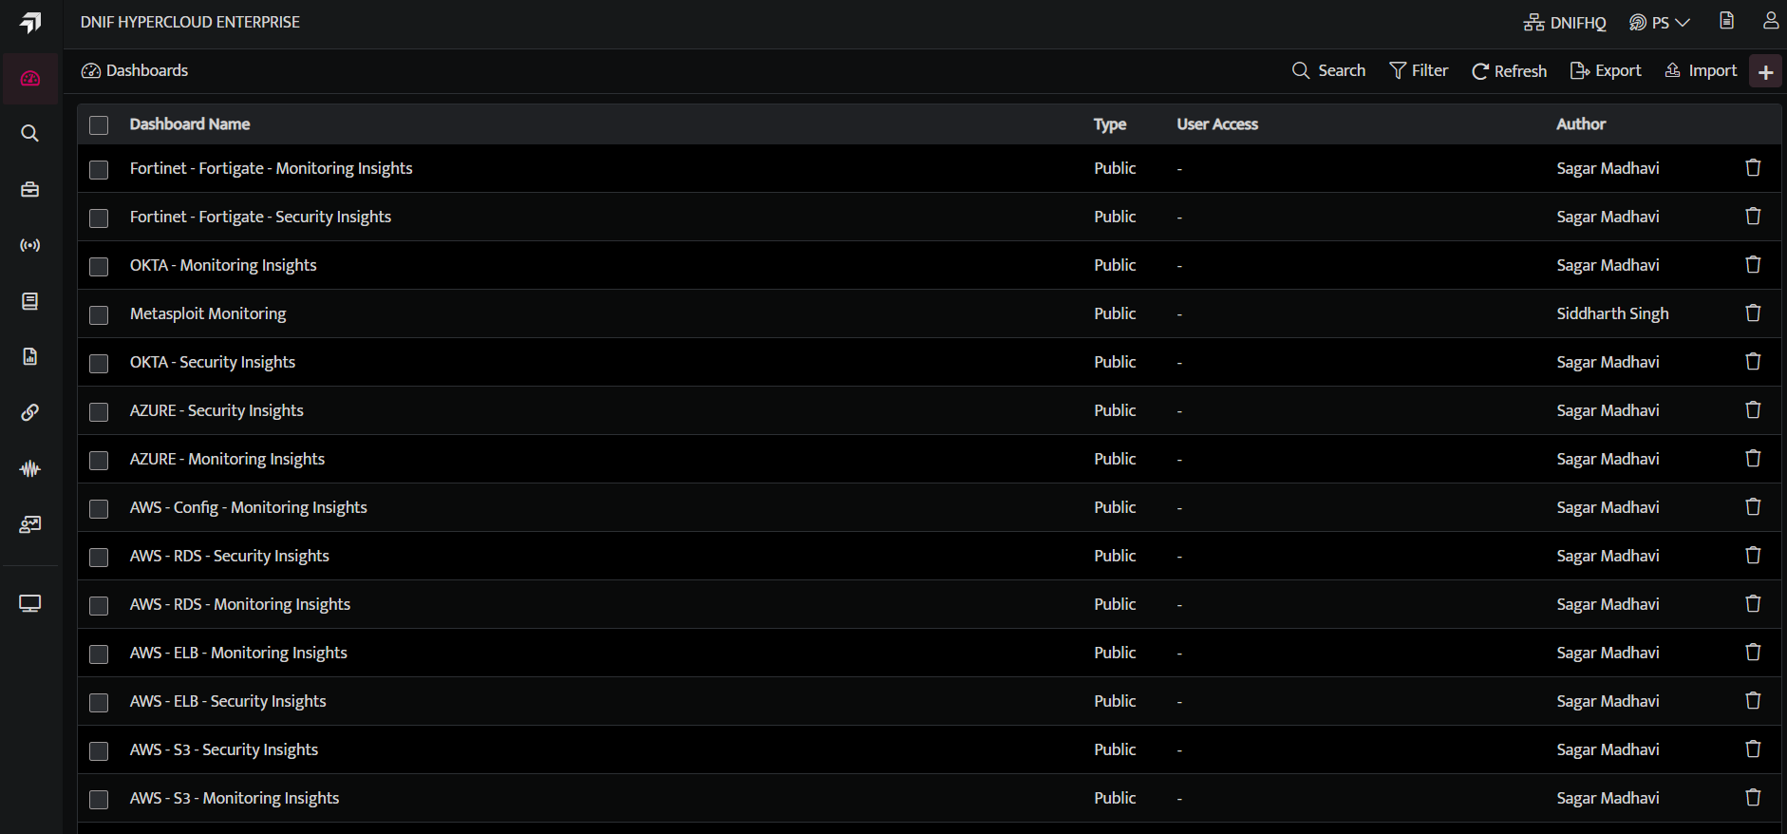
Task: Open AWS - ELB - Monitoring Insights dashboard
Action: pos(238,653)
